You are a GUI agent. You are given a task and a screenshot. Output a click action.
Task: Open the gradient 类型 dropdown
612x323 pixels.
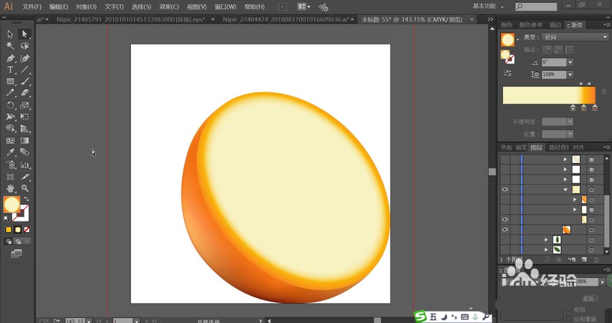click(x=575, y=37)
